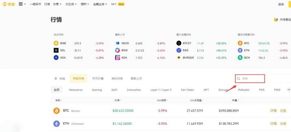Click the NEXO coin icon
Viewport: 291px width, 132px height.
pyautogui.click(x=117, y=43)
